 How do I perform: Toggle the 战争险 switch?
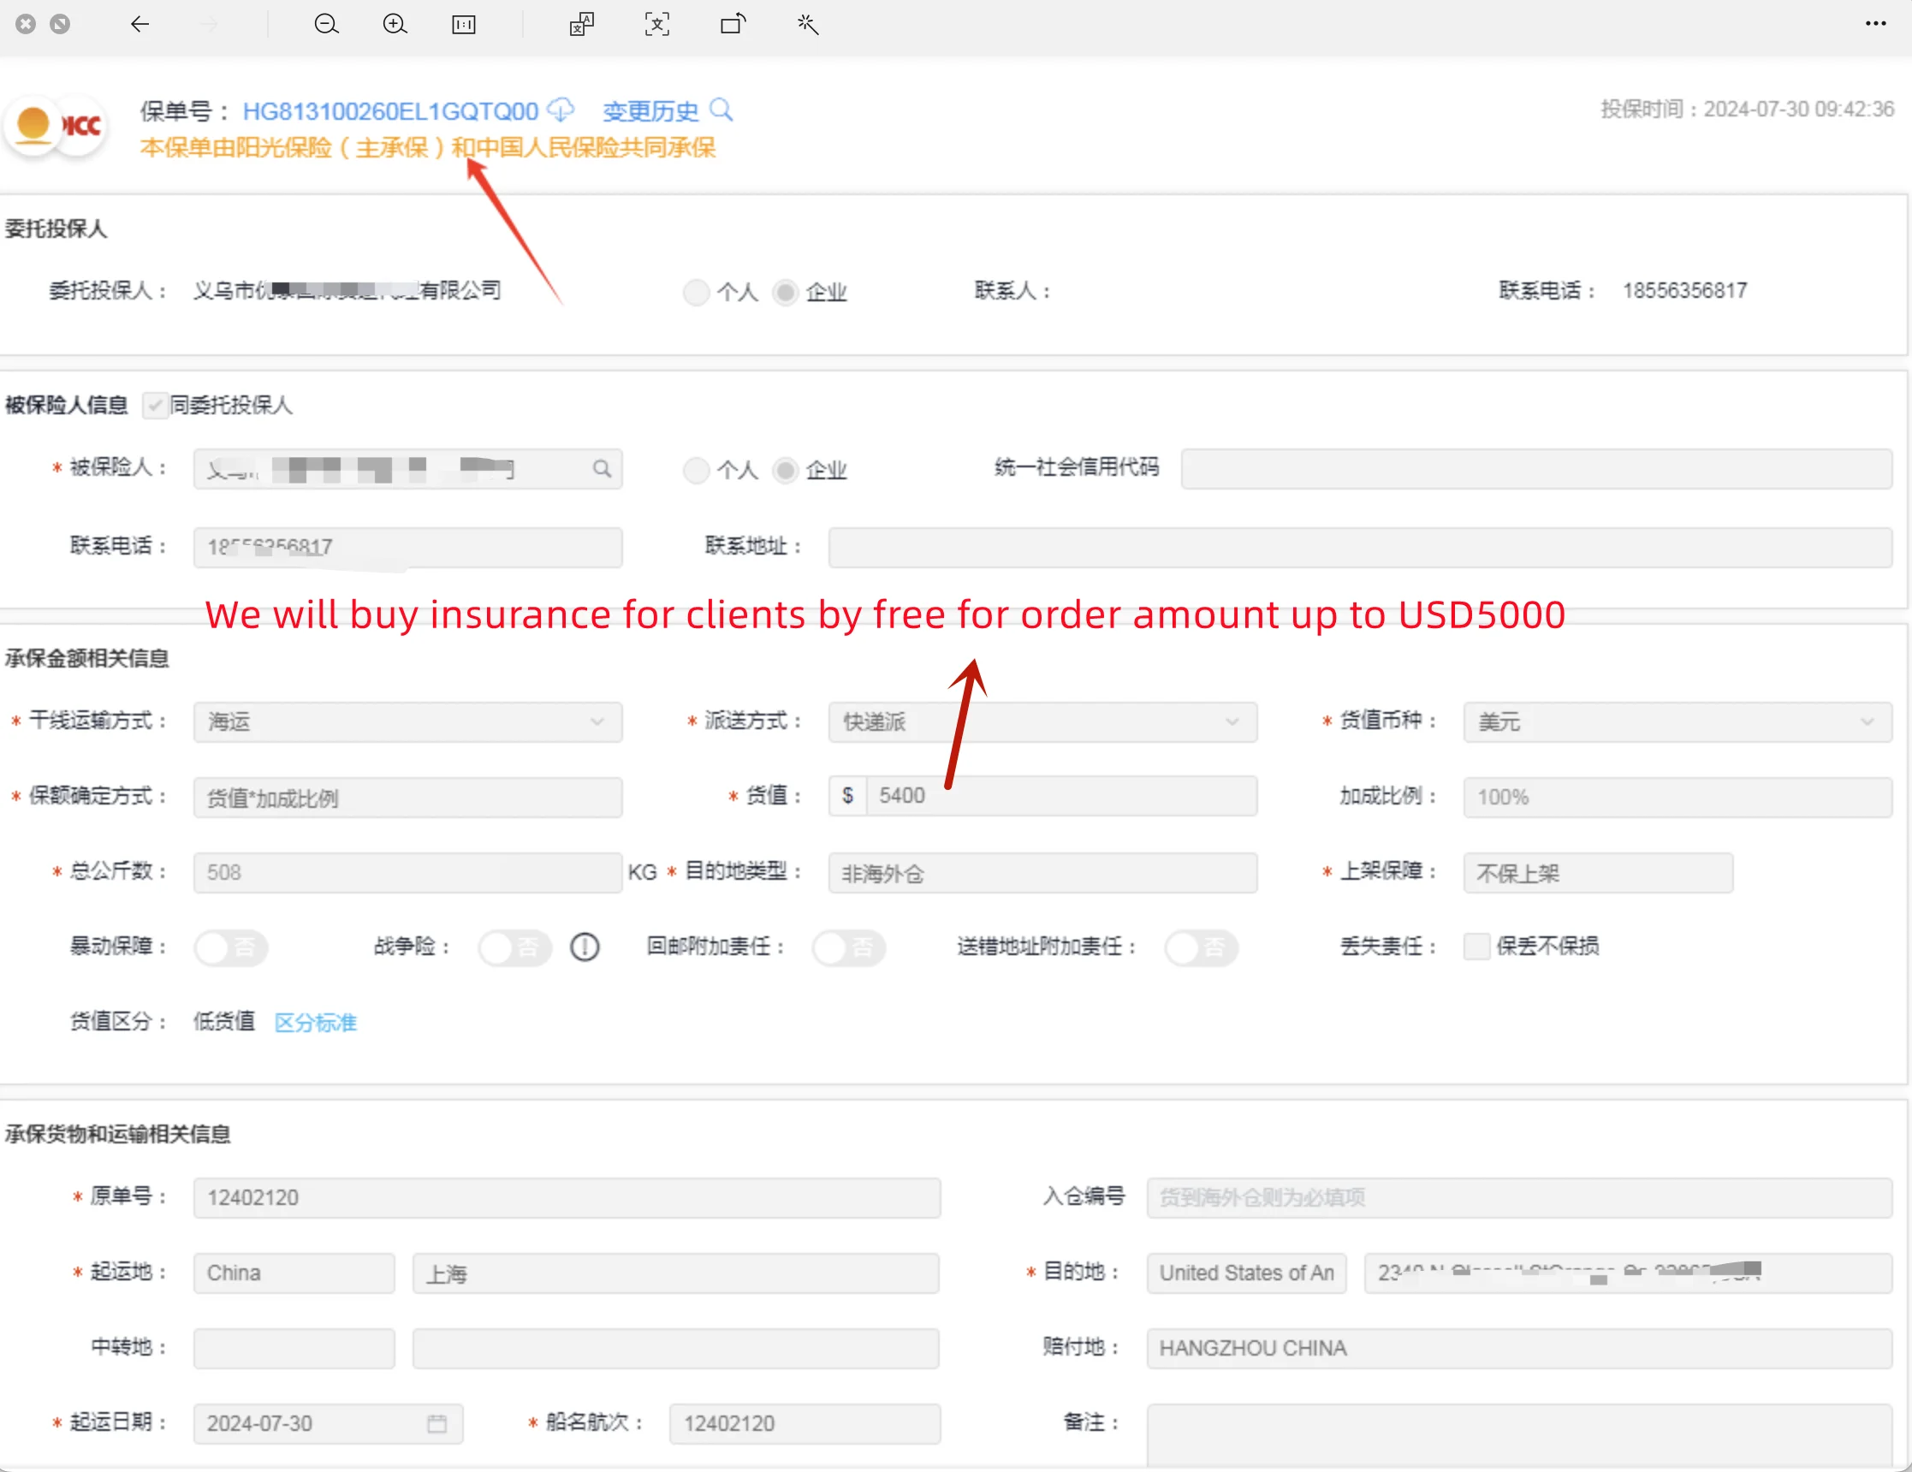514,947
